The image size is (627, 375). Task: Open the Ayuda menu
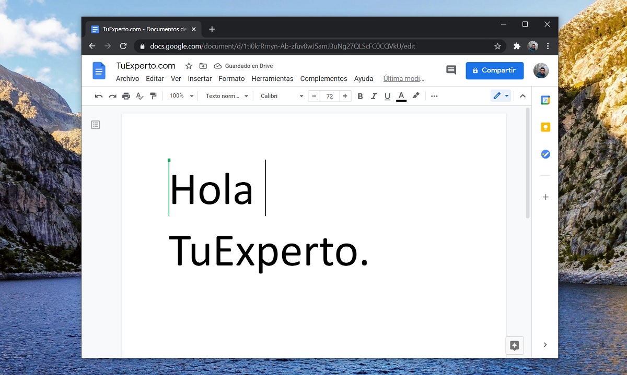coord(364,79)
